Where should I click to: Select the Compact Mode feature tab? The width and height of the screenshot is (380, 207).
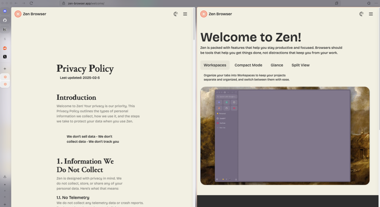pos(248,65)
